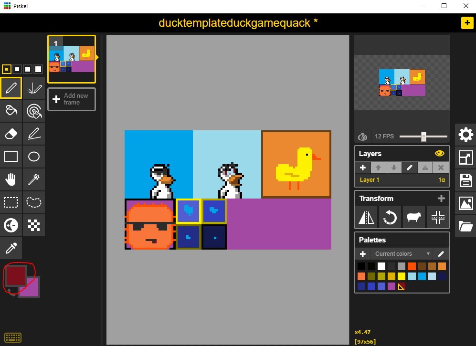Clone current frame to all with sheep icon
The width and height of the screenshot is (476, 346).
point(414,217)
